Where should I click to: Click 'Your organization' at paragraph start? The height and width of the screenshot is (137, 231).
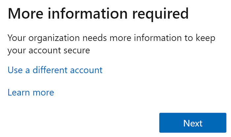44,38
